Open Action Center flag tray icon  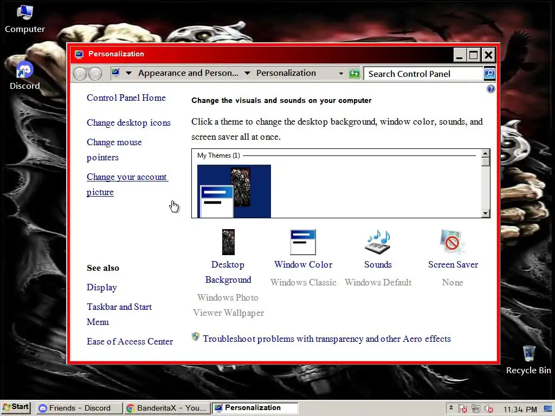point(463,408)
